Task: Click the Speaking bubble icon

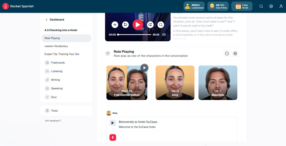Action: [47, 88]
